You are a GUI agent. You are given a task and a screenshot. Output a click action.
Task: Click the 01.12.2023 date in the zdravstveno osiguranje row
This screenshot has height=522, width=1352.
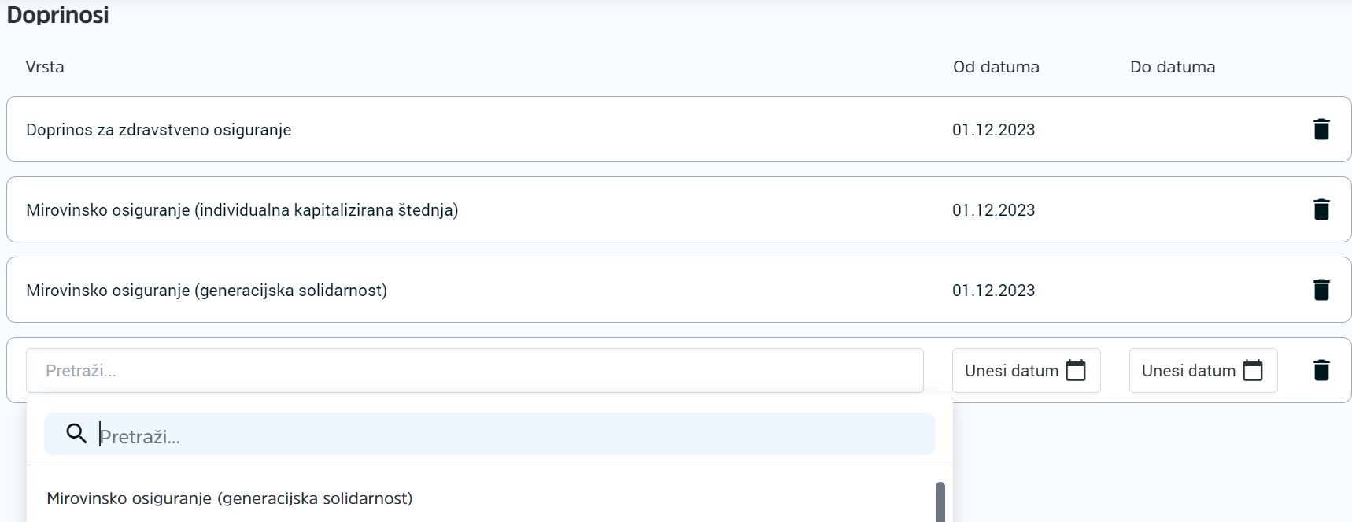(993, 130)
